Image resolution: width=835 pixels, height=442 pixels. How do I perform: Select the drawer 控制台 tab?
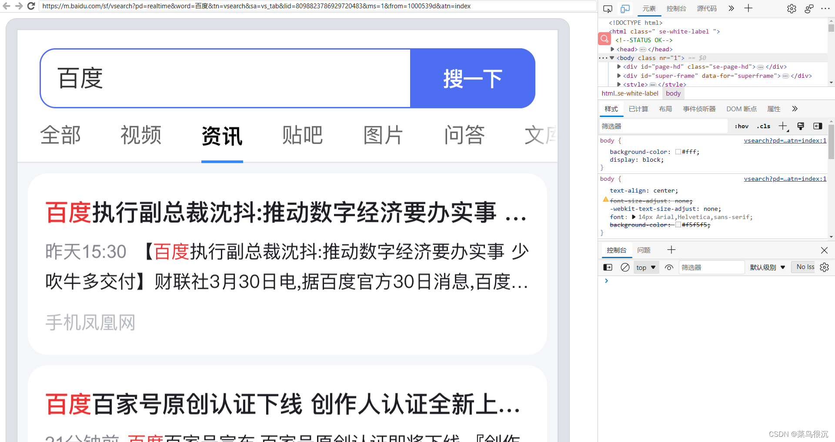[616, 250]
